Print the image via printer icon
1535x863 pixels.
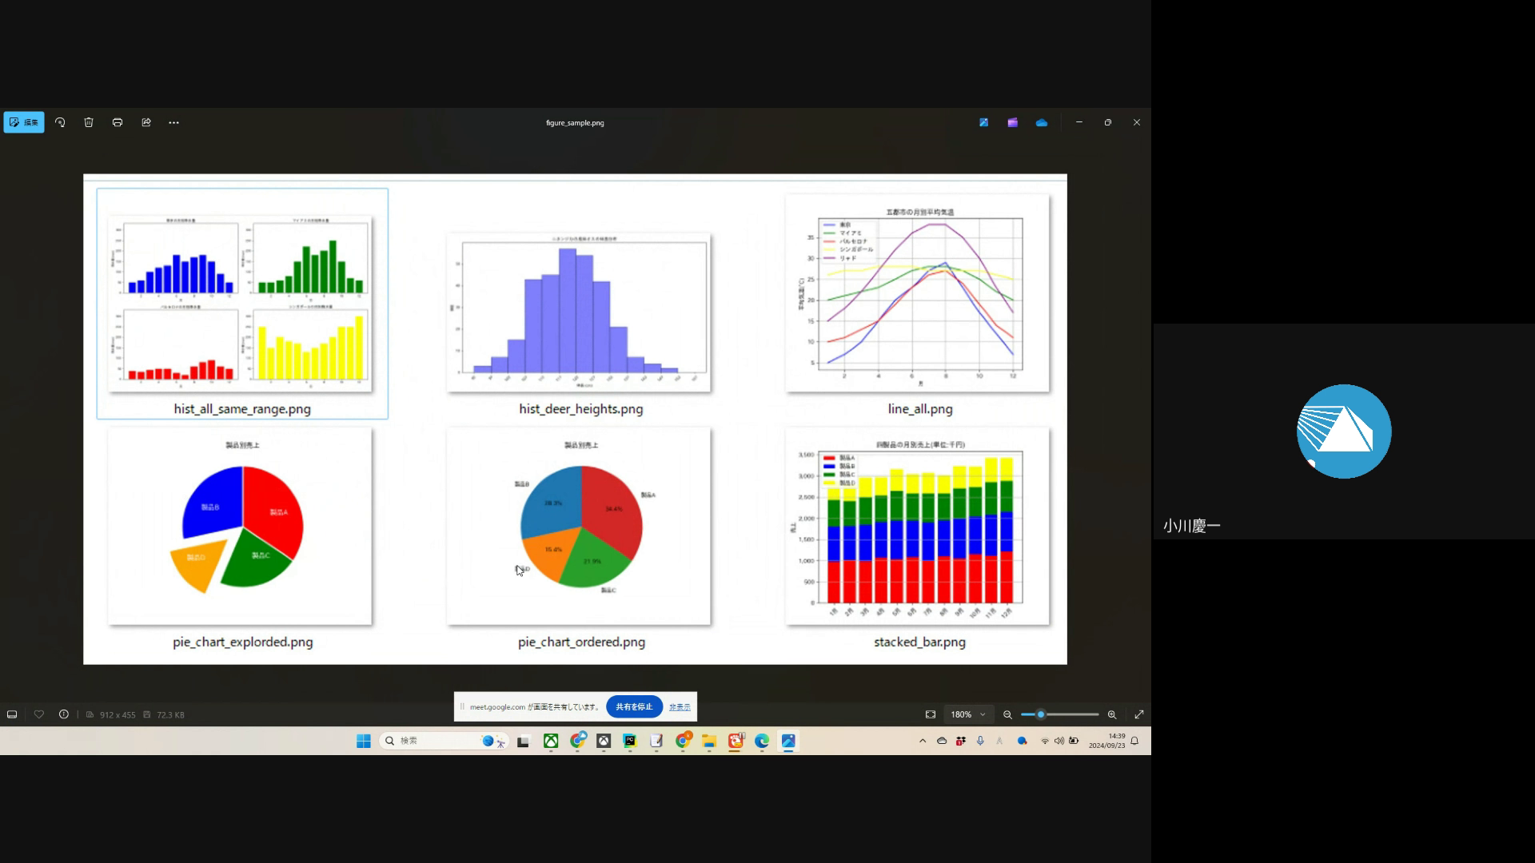(x=118, y=122)
